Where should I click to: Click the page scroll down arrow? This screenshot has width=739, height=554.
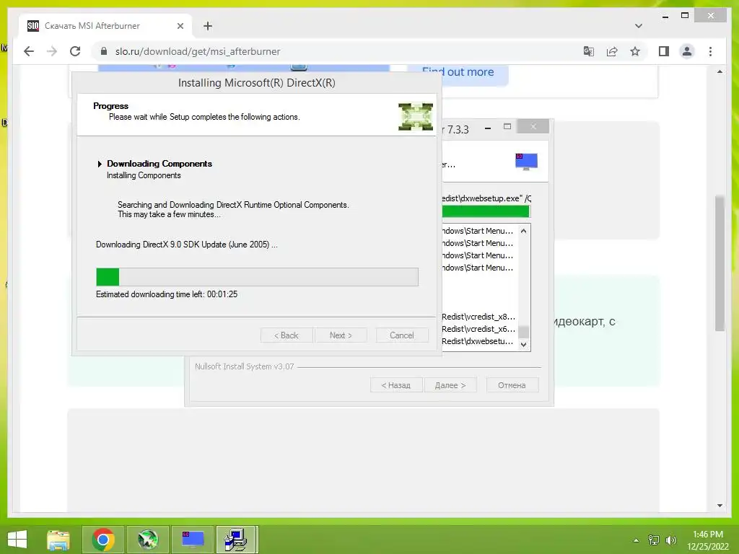pyautogui.click(x=720, y=506)
